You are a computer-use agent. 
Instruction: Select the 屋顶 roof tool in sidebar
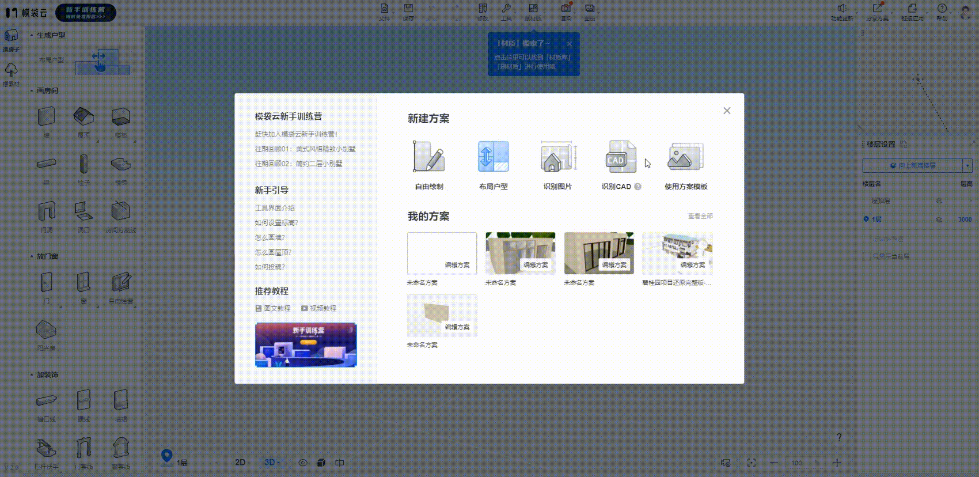pos(83,117)
